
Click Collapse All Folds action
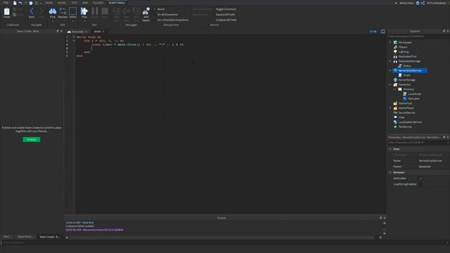(x=226, y=20)
